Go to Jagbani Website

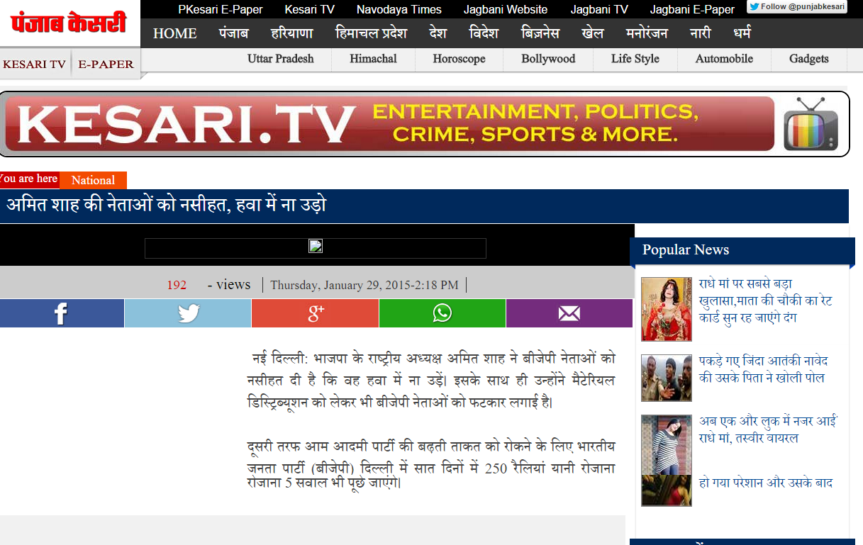pos(506,9)
